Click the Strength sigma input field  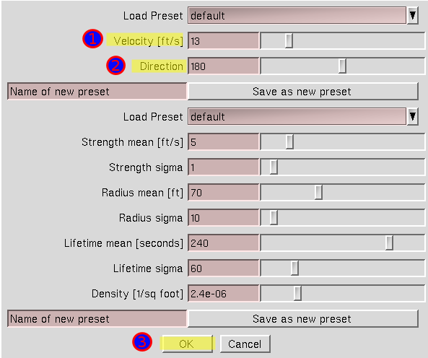pos(223,167)
